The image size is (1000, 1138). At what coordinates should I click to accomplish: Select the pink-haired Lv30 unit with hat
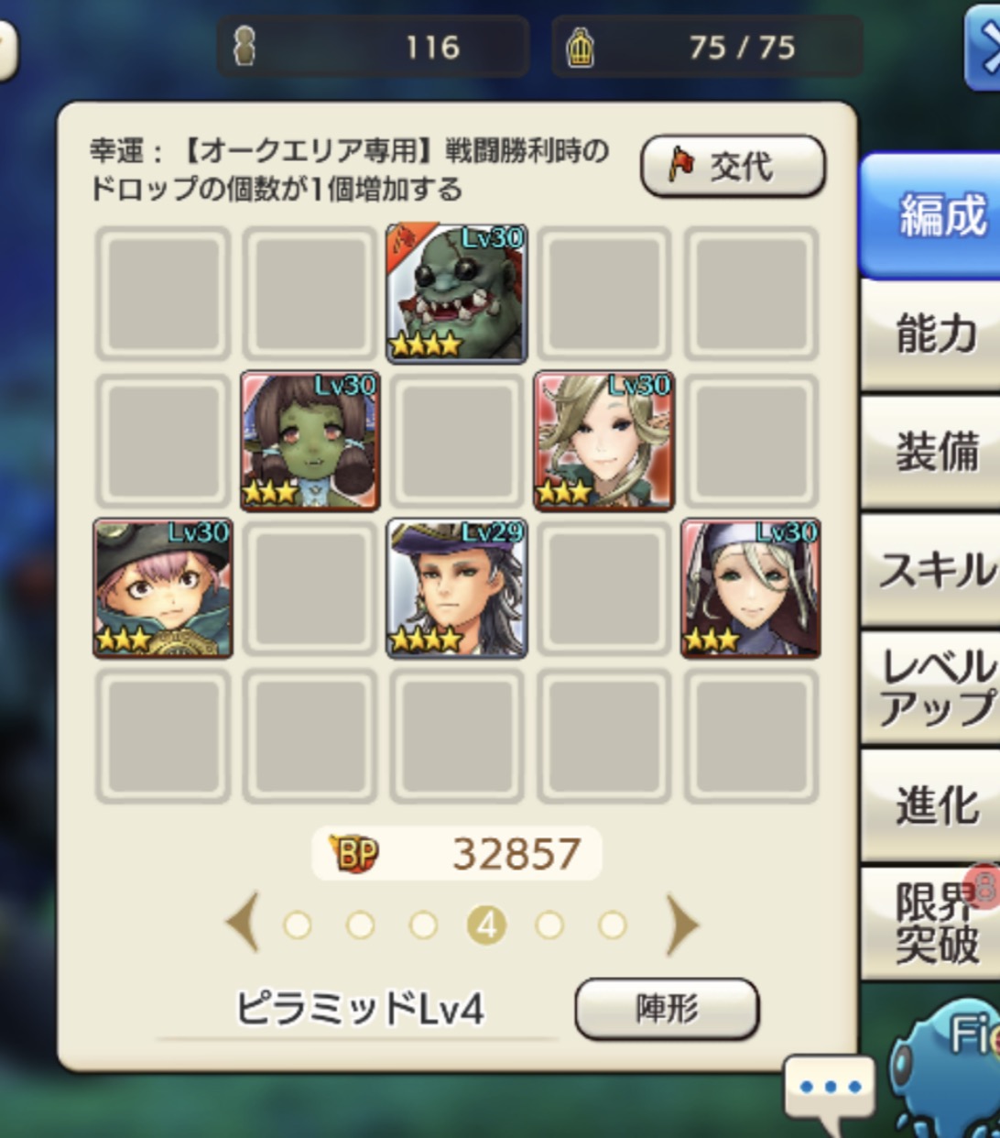click(162, 588)
